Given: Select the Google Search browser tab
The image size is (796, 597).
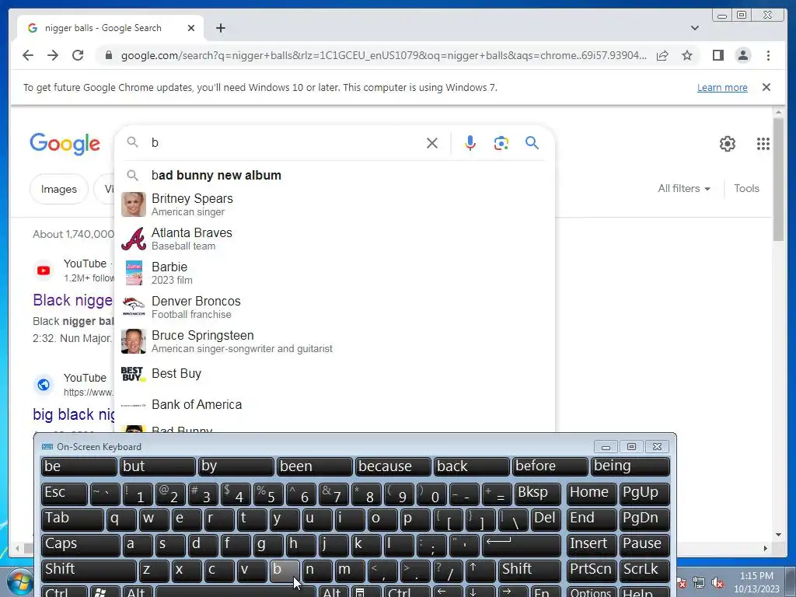Looking at the screenshot, I should [110, 28].
